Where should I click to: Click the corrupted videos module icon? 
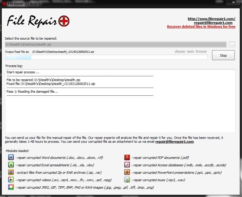(x=11, y=180)
